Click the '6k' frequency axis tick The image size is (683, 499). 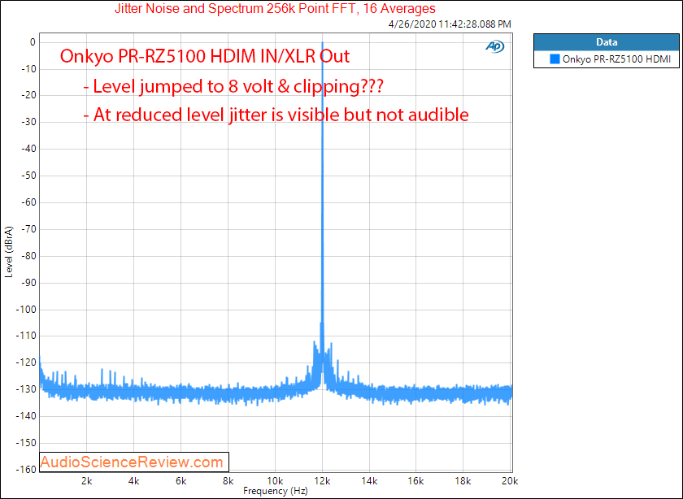[181, 481]
